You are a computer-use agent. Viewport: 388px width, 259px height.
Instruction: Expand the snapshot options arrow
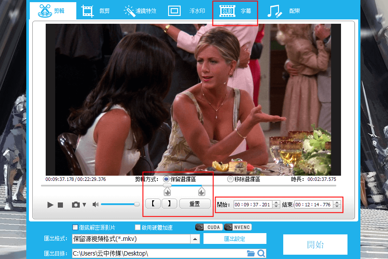84,205
